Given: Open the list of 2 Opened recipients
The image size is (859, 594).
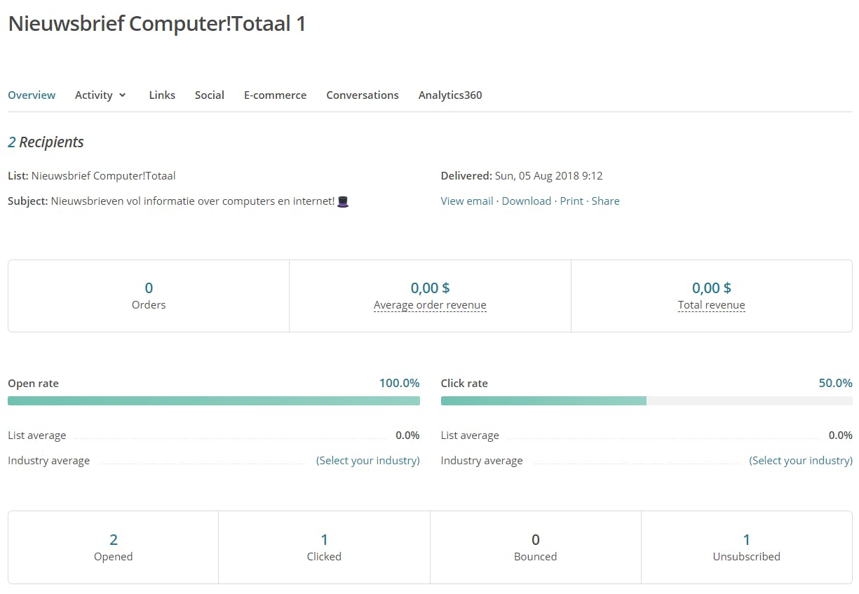Looking at the screenshot, I should (x=114, y=540).
